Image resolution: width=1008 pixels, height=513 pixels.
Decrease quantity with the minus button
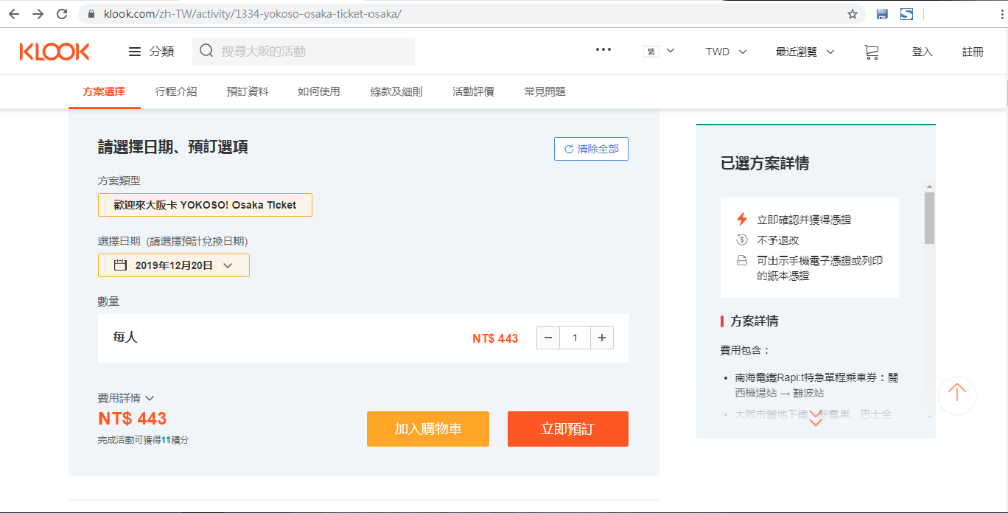[548, 338]
